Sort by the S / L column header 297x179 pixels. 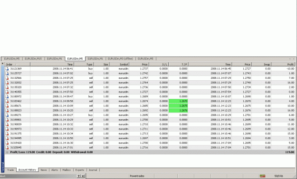(159, 64)
